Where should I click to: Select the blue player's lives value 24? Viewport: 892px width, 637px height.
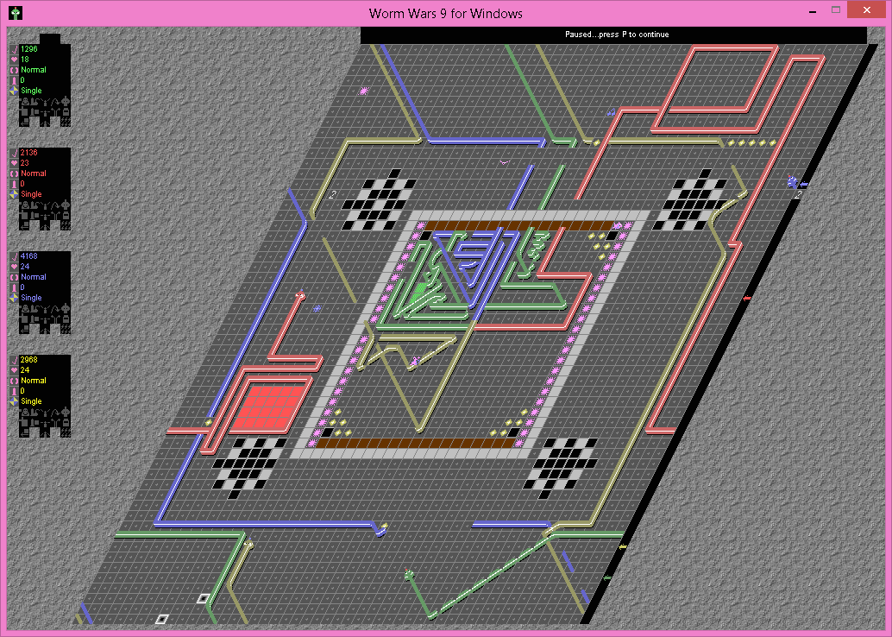pyautogui.click(x=25, y=267)
